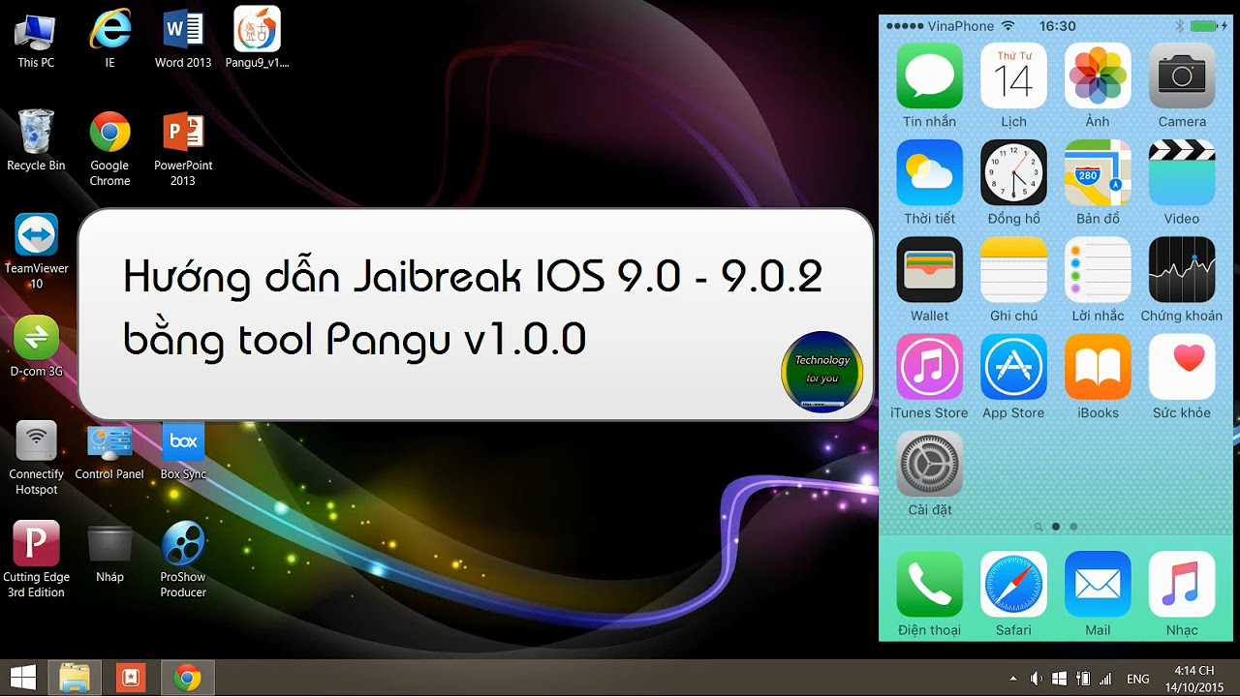Open PowerPoint 2013 desktop shortcut

pyautogui.click(x=183, y=148)
